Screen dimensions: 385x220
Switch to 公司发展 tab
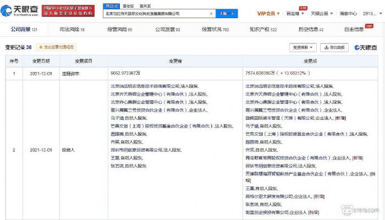(167, 30)
